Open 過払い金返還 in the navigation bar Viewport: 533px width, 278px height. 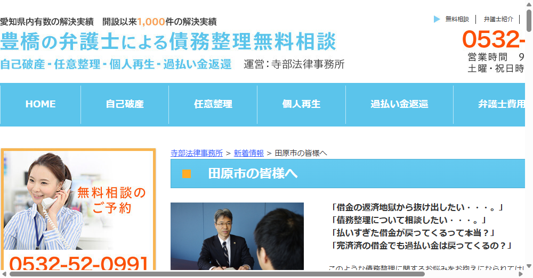point(399,104)
